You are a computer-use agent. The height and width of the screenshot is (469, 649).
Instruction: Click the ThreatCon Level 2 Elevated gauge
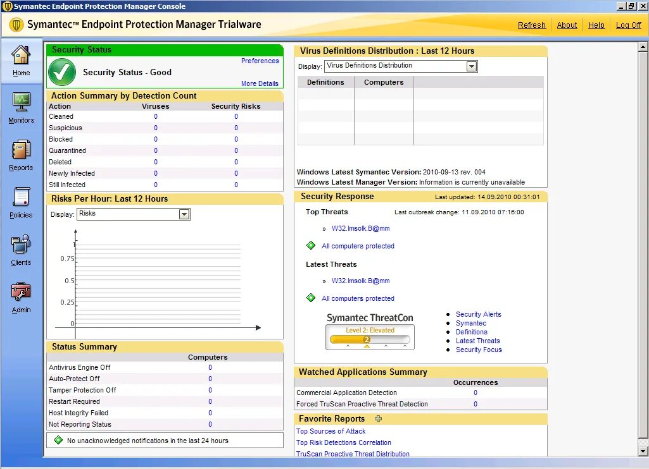pos(370,337)
